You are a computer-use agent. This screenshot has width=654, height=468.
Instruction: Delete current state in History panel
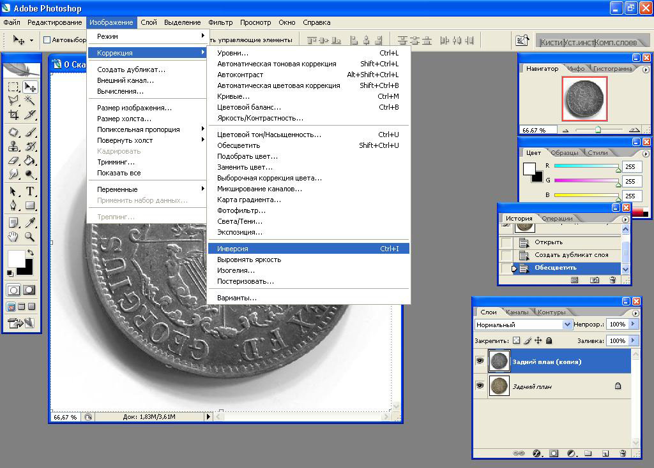[612, 280]
